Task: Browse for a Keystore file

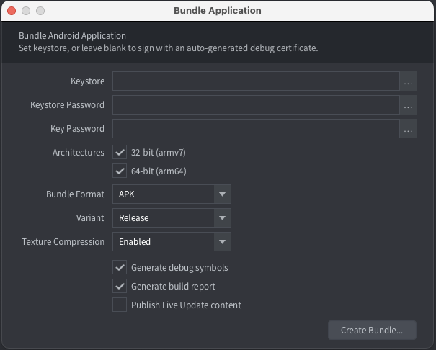Action: (x=409, y=81)
